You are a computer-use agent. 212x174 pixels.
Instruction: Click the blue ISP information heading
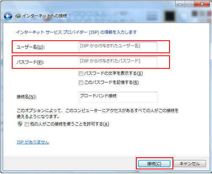tap(76, 32)
